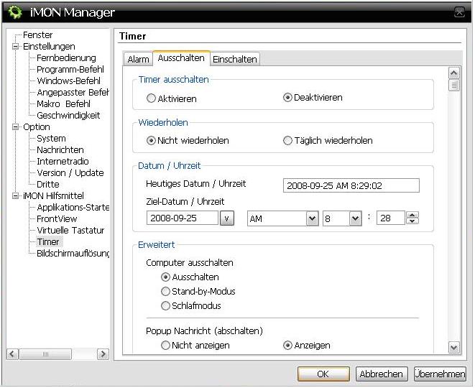Close the iMON Manager window
Image resolution: width=475 pixels, height=388 pixels.
coord(459,12)
